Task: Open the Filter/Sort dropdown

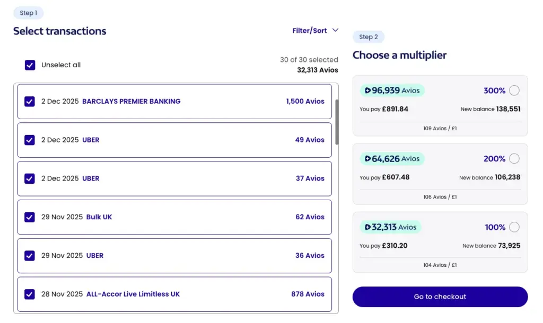Action: point(316,31)
